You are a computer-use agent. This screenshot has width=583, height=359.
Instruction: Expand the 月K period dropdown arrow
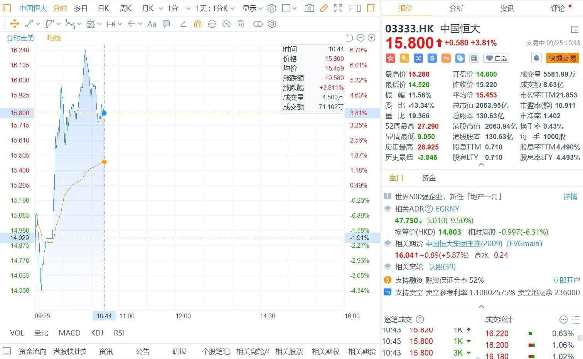click(160, 8)
